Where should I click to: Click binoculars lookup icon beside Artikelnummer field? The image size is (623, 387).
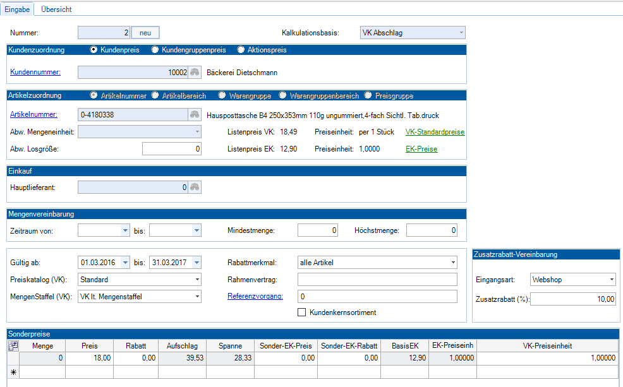195,115
